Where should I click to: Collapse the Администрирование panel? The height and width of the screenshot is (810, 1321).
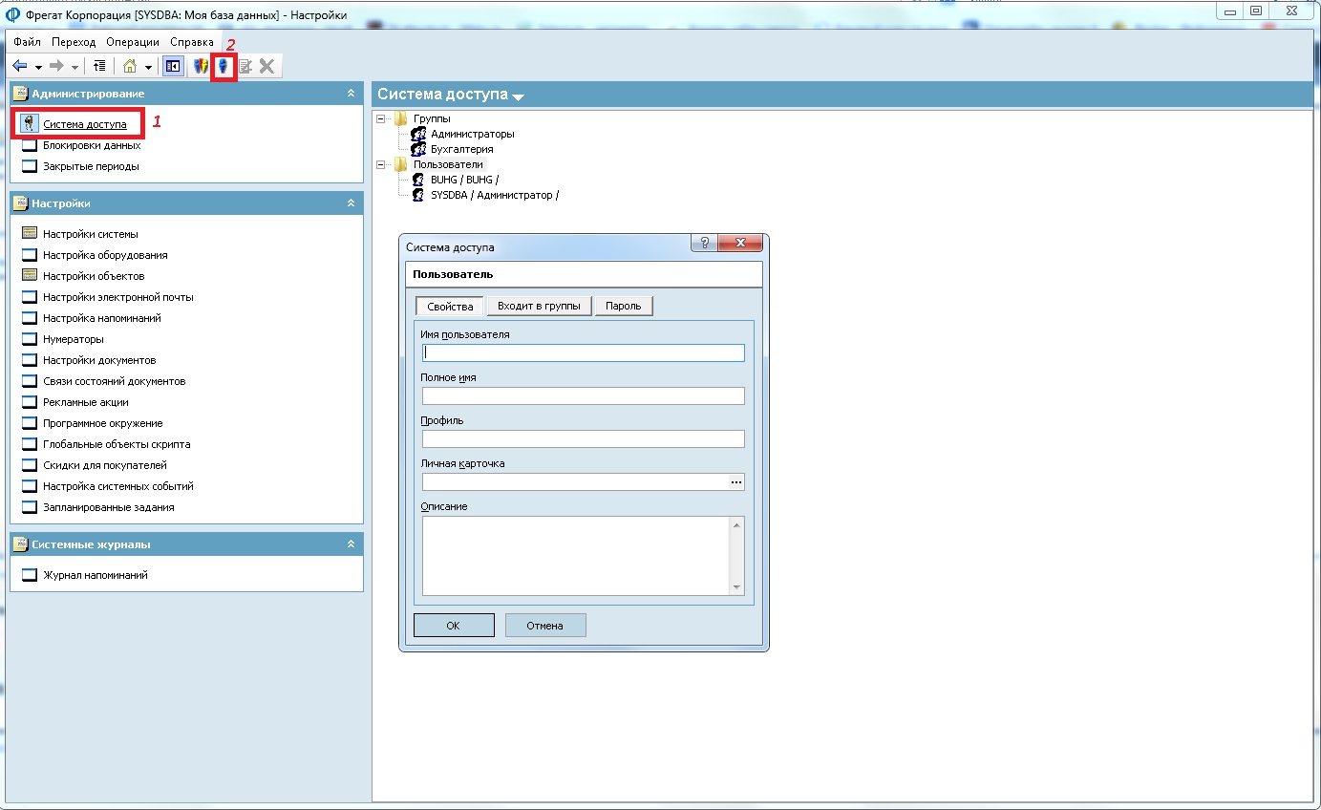pyautogui.click(x=351, y=94)
